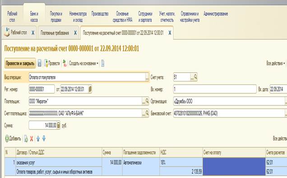Open the Банк и касса section
The height and width of the screenshot is (178, 287).
(x=34, y=17)
